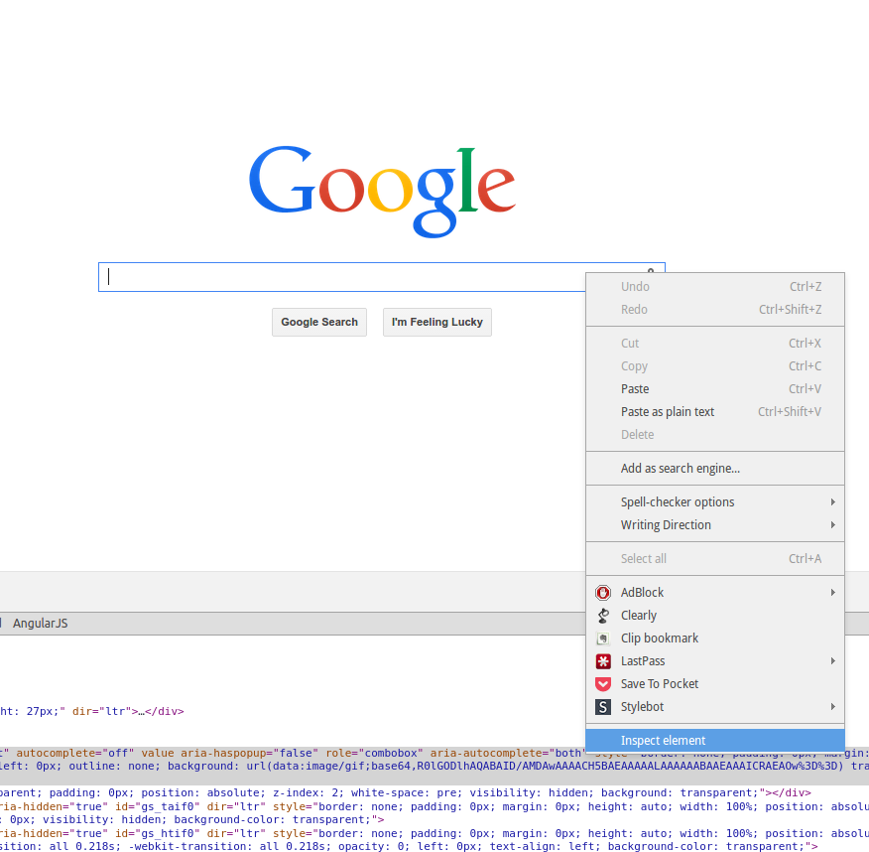The width and height of the screenshot is (869, 852).
Task: Select Clip bookmark menu entry
Action: [x=715, y=639]
